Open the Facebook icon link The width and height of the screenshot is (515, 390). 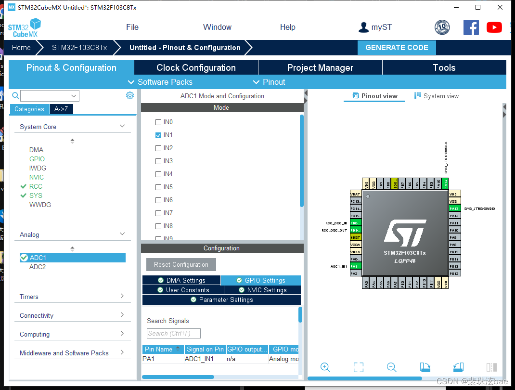[x=471, y=27]
